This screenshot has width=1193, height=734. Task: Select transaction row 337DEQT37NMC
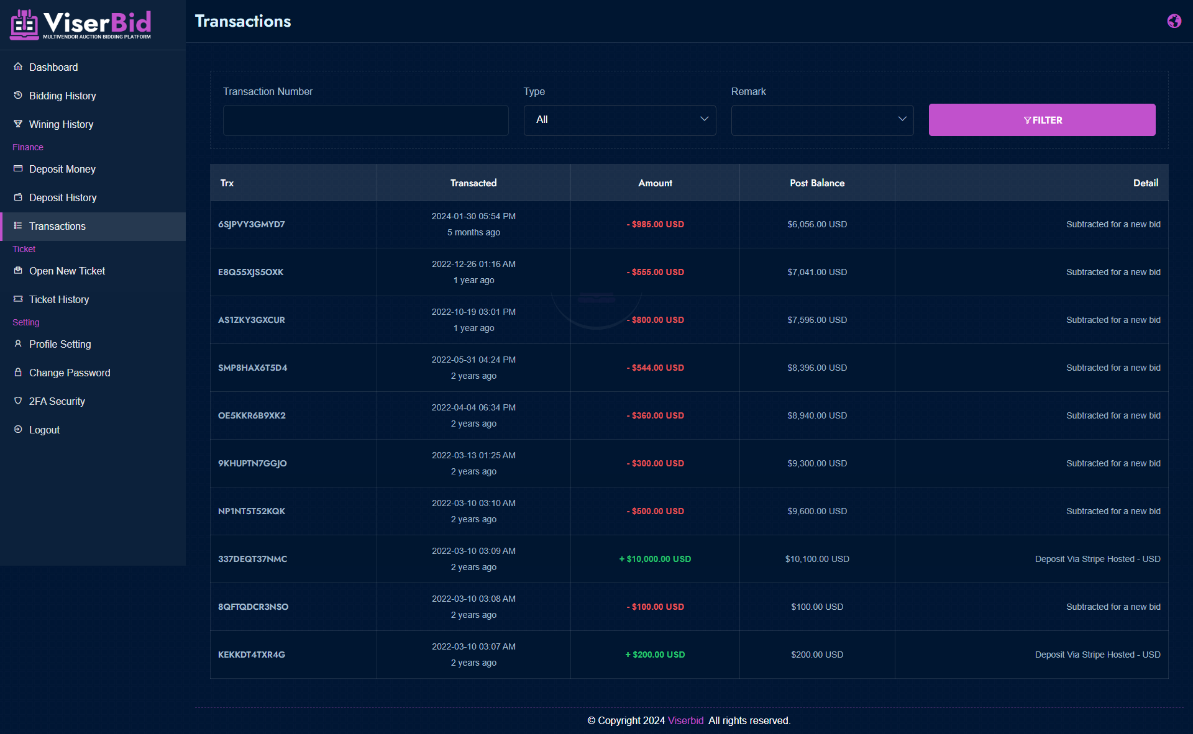tap(252, 559)
